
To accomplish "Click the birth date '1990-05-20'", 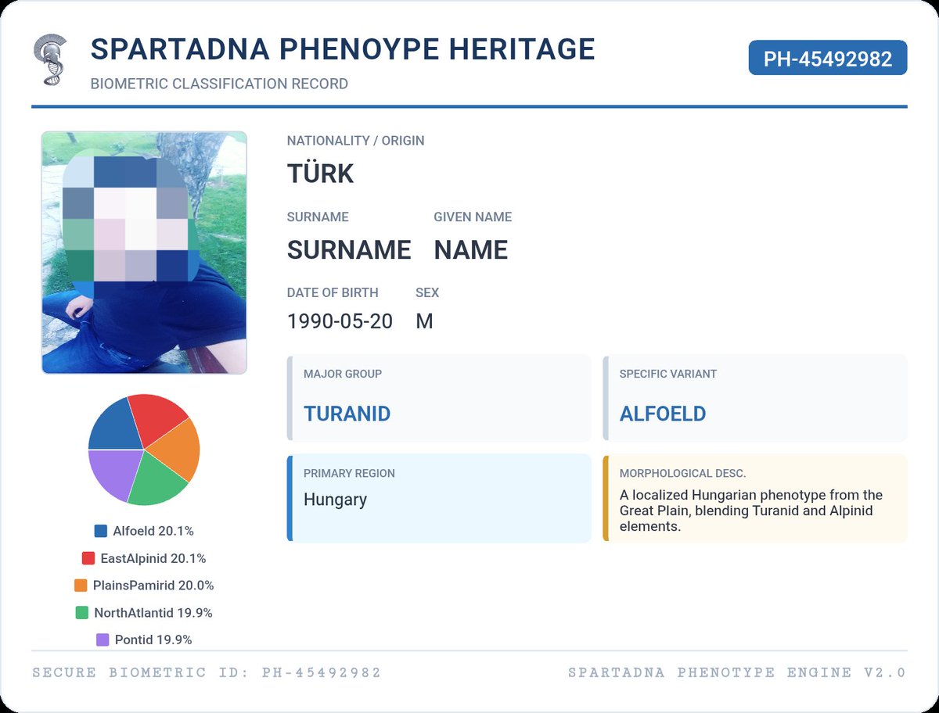I will point(340,321).
